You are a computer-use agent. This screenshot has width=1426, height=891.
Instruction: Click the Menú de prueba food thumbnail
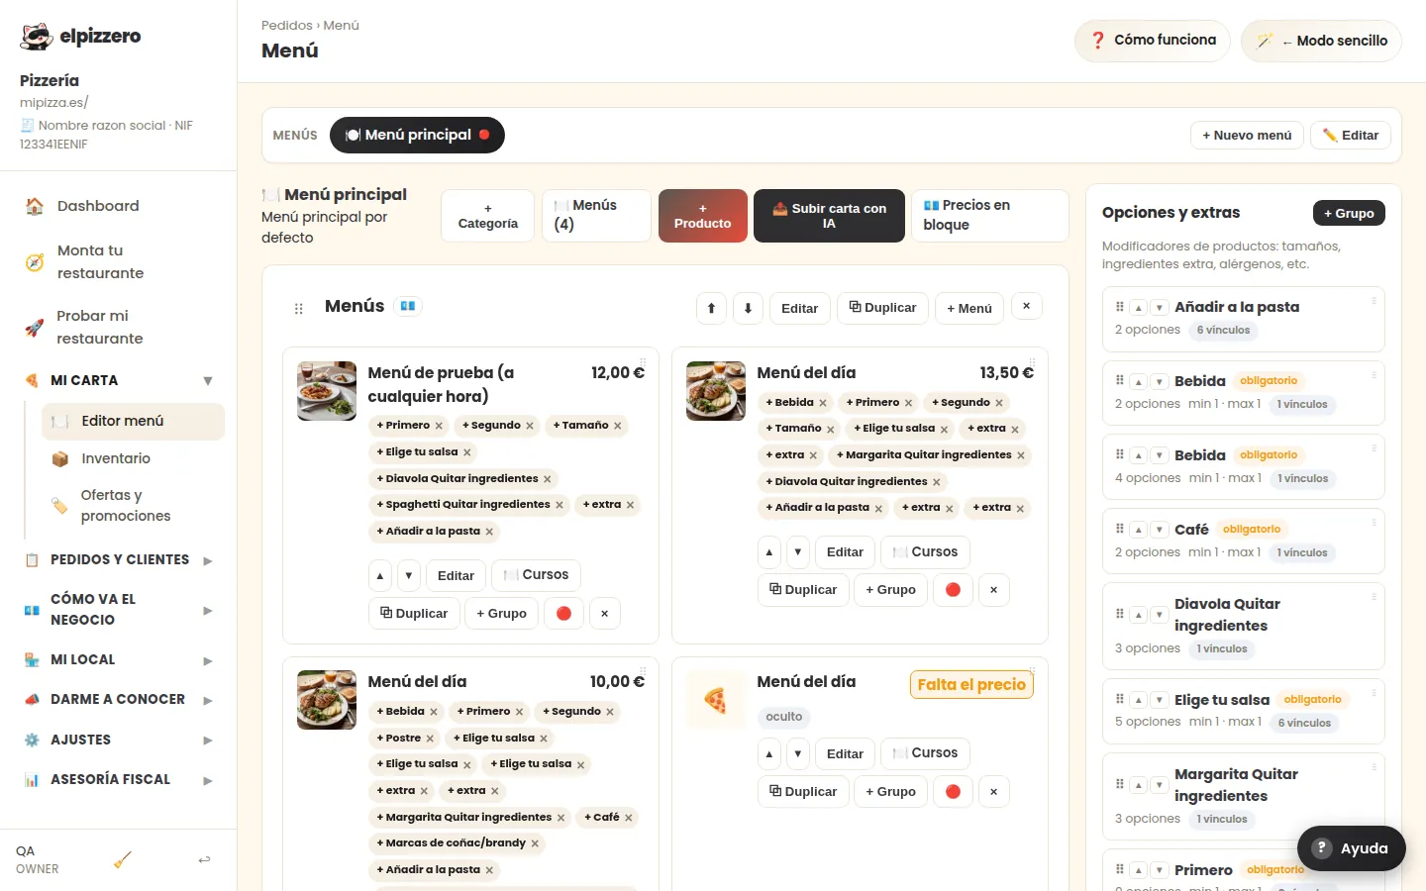pos(327,391)
